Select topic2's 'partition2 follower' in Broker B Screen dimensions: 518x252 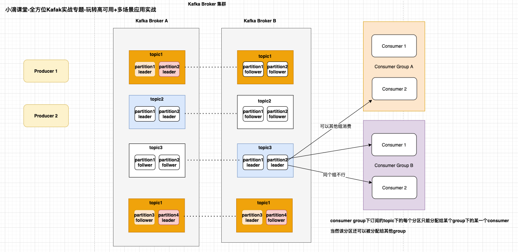(x=277, y=114)
